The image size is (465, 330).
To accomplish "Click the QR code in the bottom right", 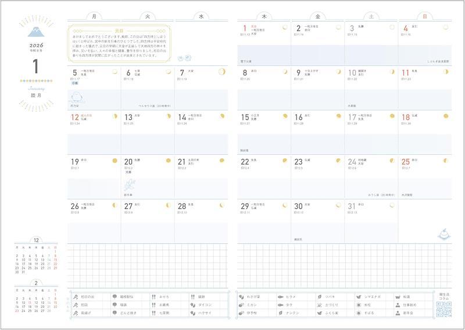I will pos(443,310).
